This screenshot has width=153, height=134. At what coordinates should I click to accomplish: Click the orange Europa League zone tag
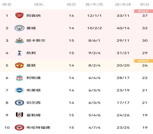click(x=144, y=61)
